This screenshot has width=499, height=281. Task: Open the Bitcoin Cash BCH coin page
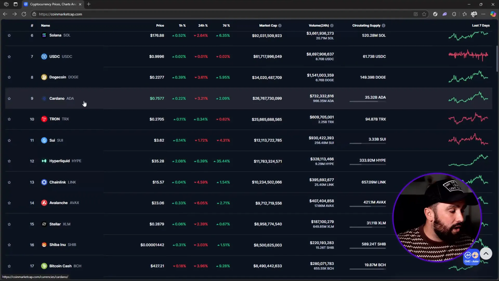tap(65, 266)
